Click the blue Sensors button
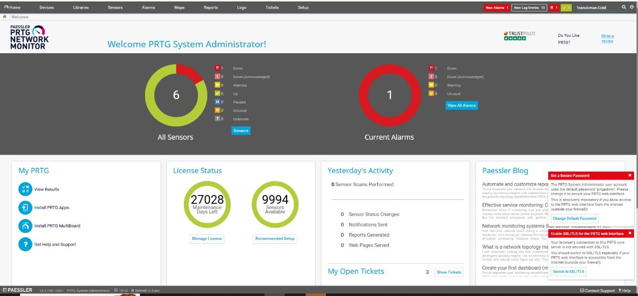This screenshot has width=638, height=296. [x=241, y=130]
